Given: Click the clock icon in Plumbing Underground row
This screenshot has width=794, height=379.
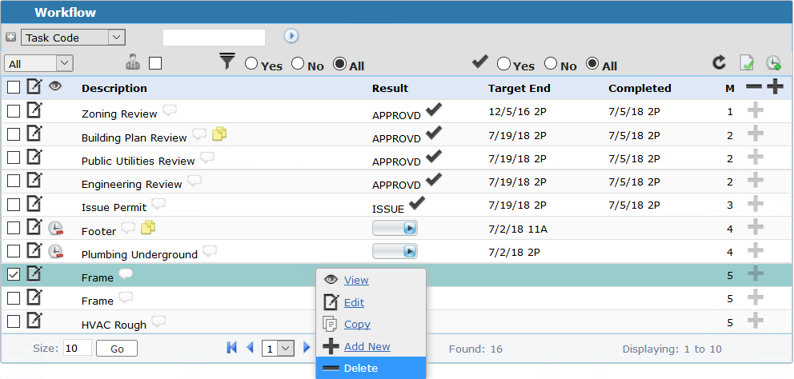Looking at the screenshot, I should pyautogui.click(x=55, y=252).
